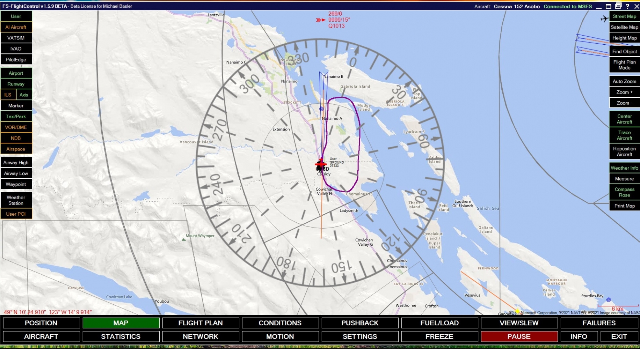Toggle Center Aircraft option
640x349 pixels.
click(x=625, y=119)
